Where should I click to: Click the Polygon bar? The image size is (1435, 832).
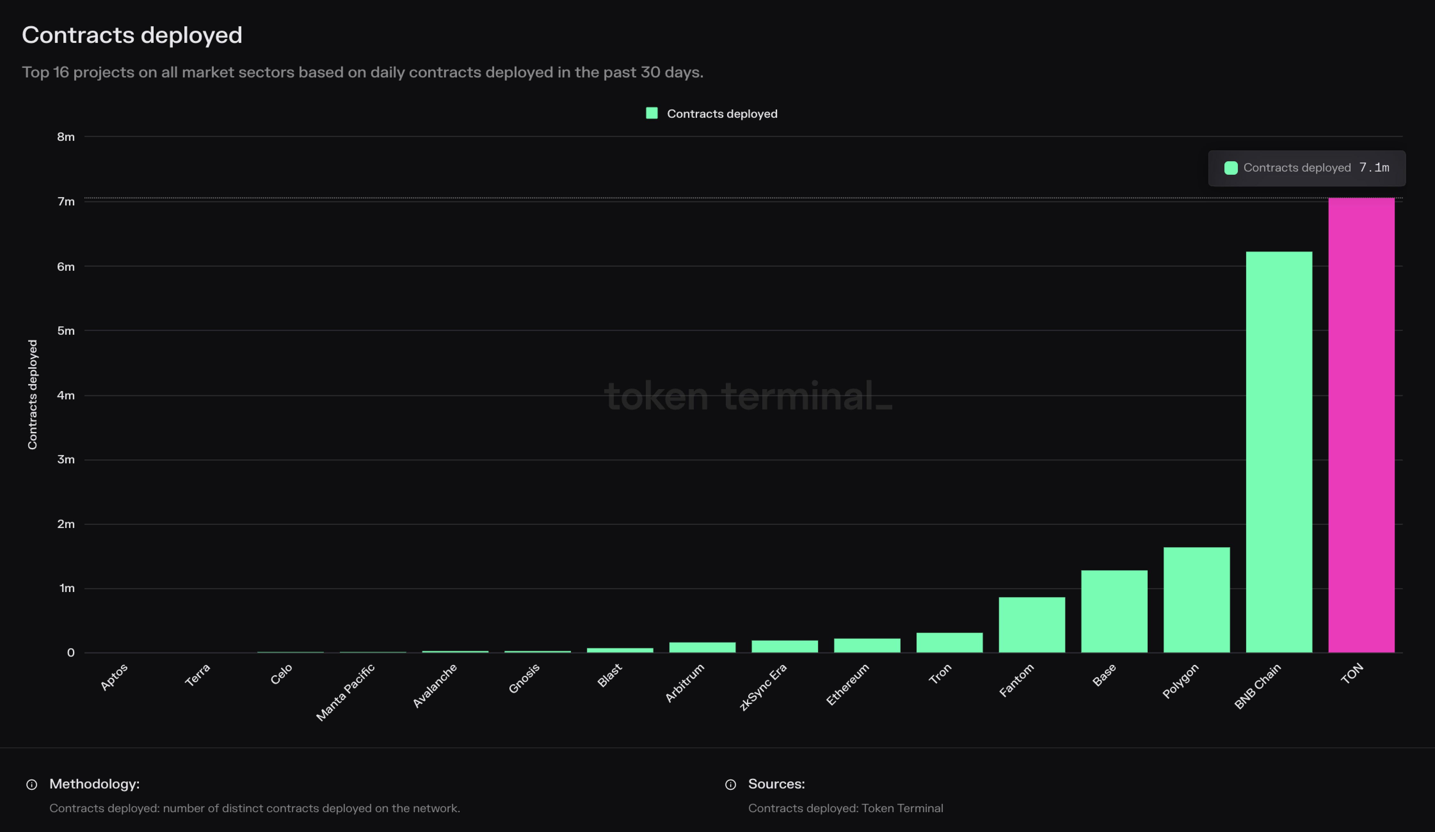click(x=1196, y=600)
